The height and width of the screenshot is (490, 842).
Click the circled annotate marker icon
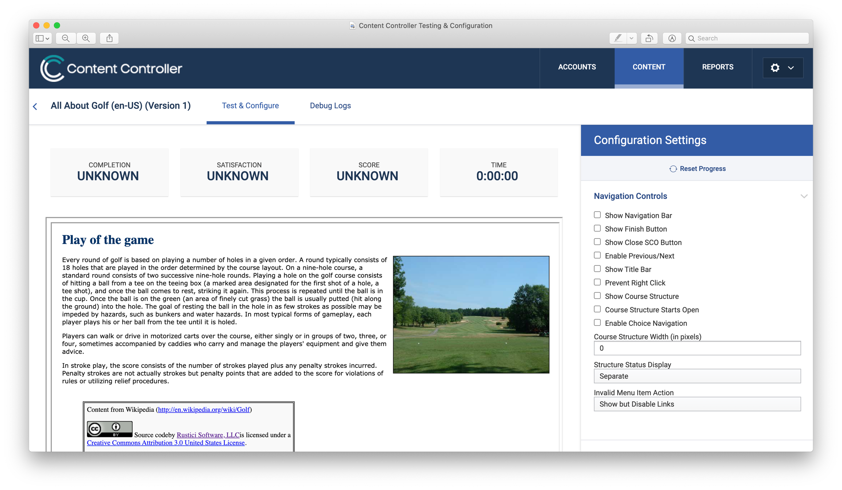(x=672, y=38)
